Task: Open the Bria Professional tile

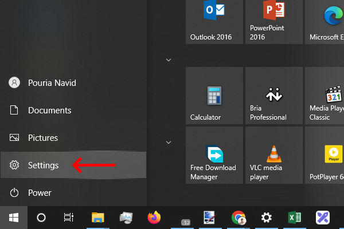Action: coord(274,96)
